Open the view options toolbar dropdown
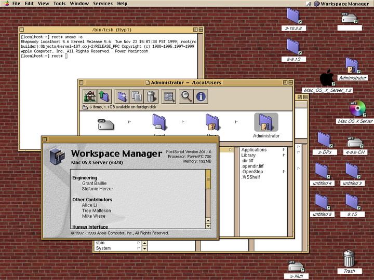 coord(169,96)
